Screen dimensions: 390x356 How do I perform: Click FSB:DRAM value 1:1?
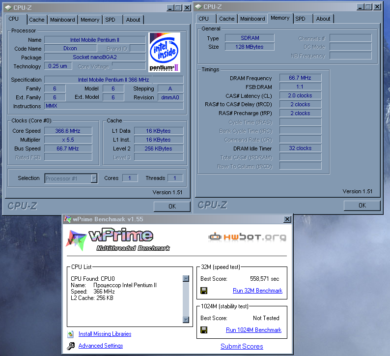300,87
